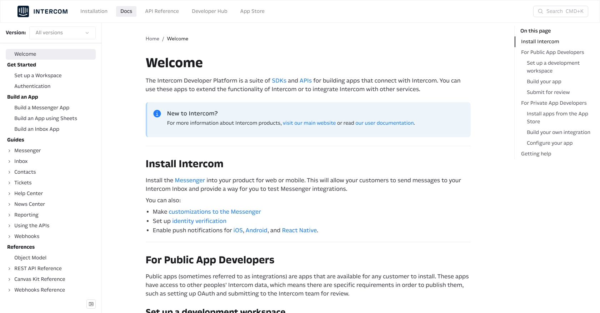Click the React Native link

coord(299,230)
